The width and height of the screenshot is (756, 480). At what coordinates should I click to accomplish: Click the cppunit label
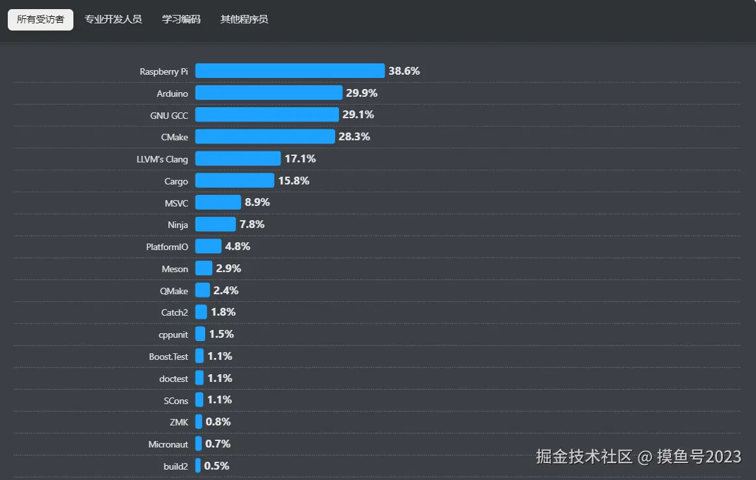click(x=173, y=335)
